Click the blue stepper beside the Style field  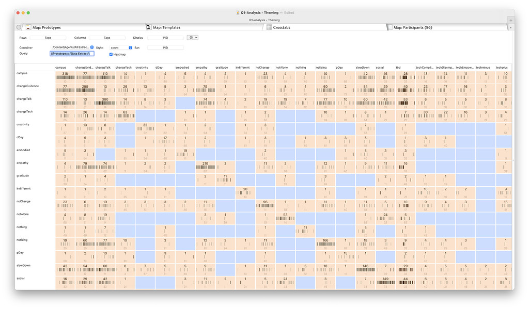point(130,47)
